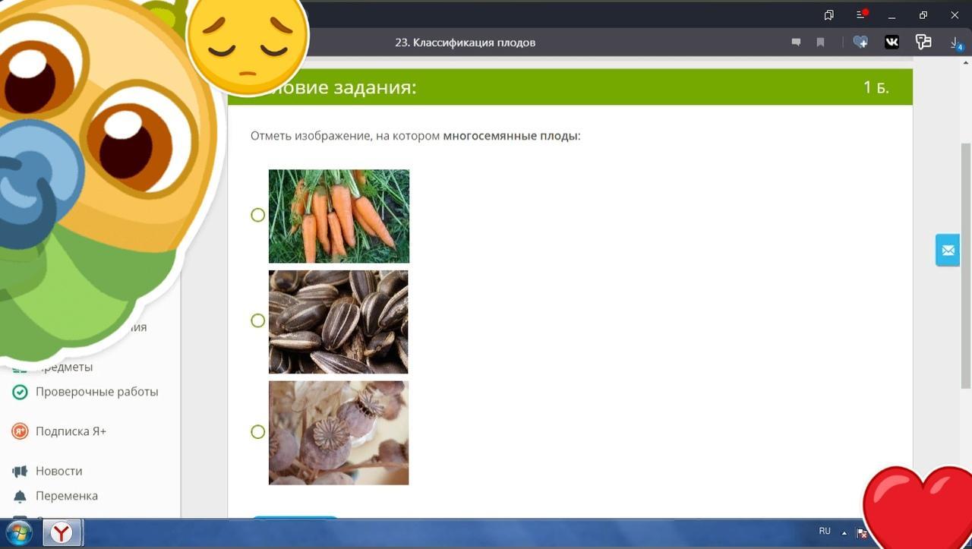The height and width of the screenshot is (549, 972).
Task: Select the sunflower seeds radio button
Action: [258, 320]
